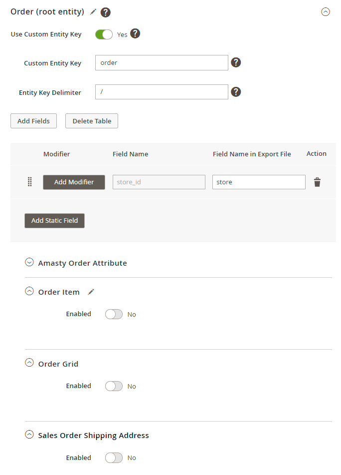Click the Add Fields button
The image size is (341, 475).
(x=33, y=121)
